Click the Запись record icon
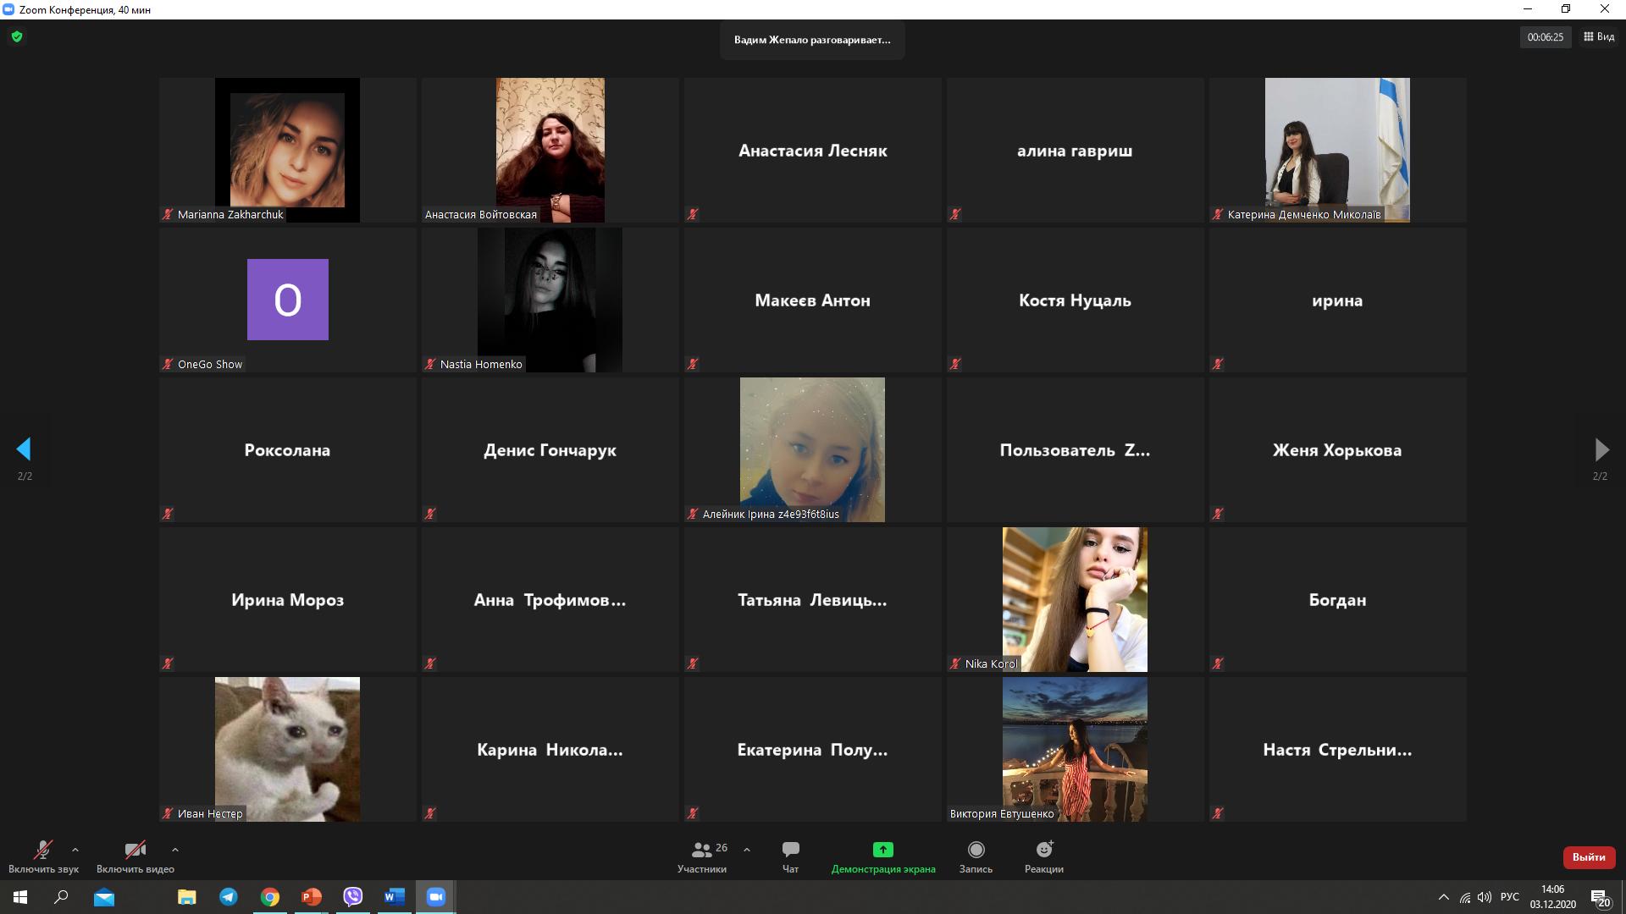 [x=976, y=850]
